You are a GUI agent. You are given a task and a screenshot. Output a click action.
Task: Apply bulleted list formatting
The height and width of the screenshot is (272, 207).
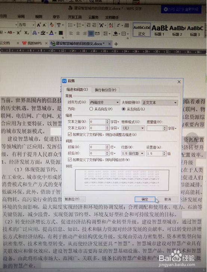[x=70, y=25]
